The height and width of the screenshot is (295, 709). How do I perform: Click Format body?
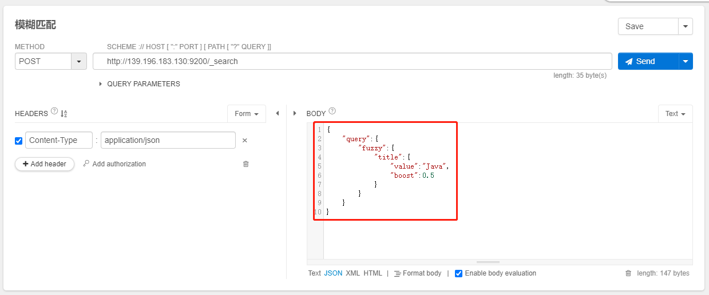point(418,273)
